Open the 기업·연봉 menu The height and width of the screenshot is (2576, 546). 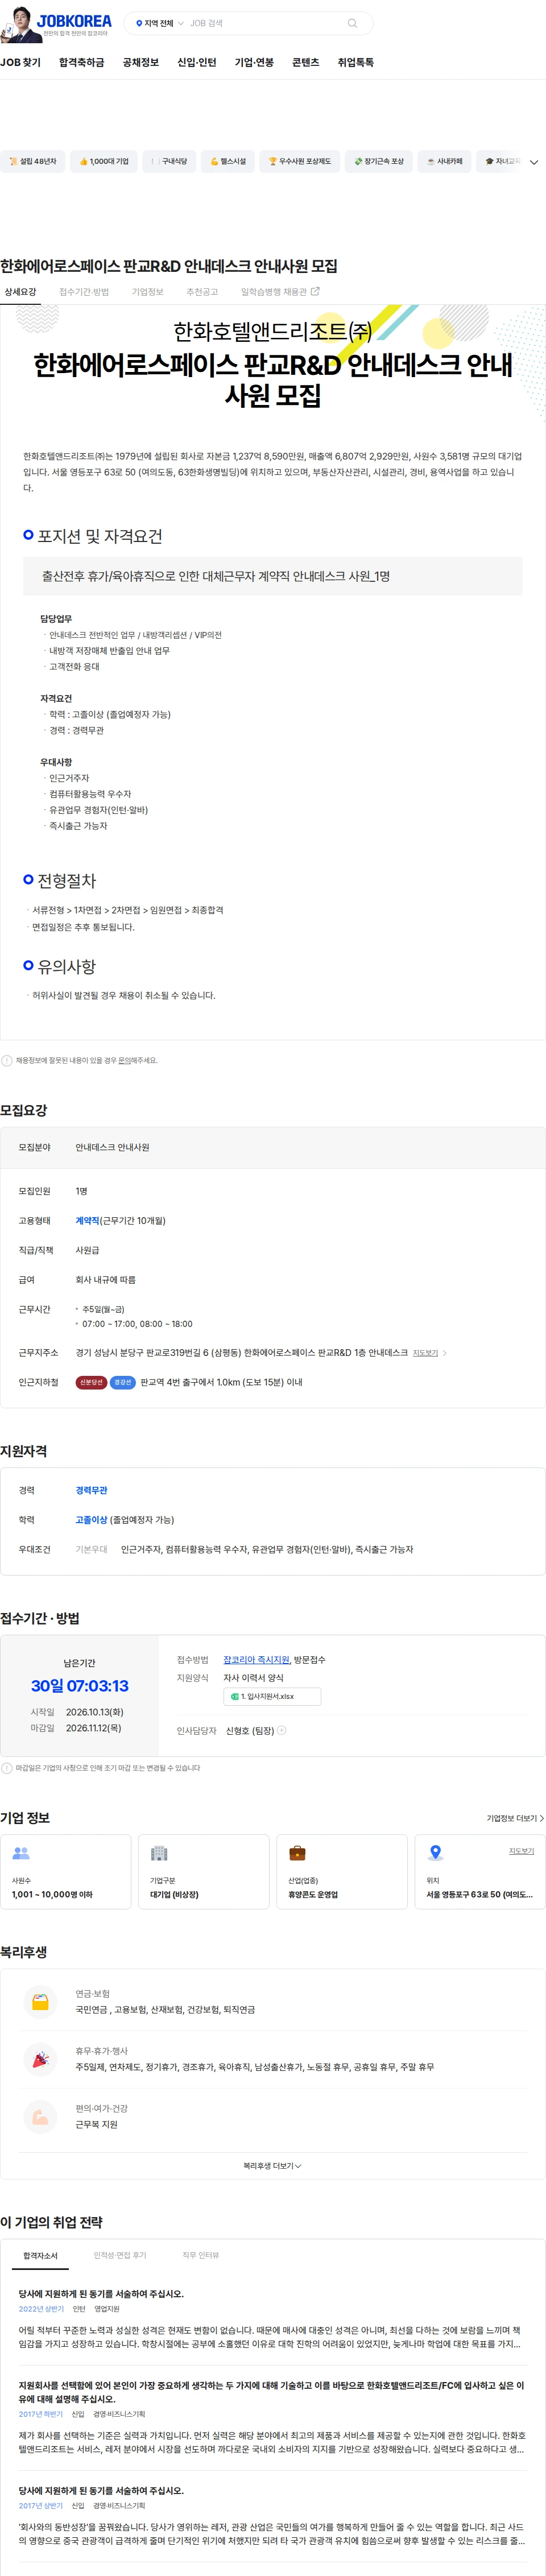[254, 62]
